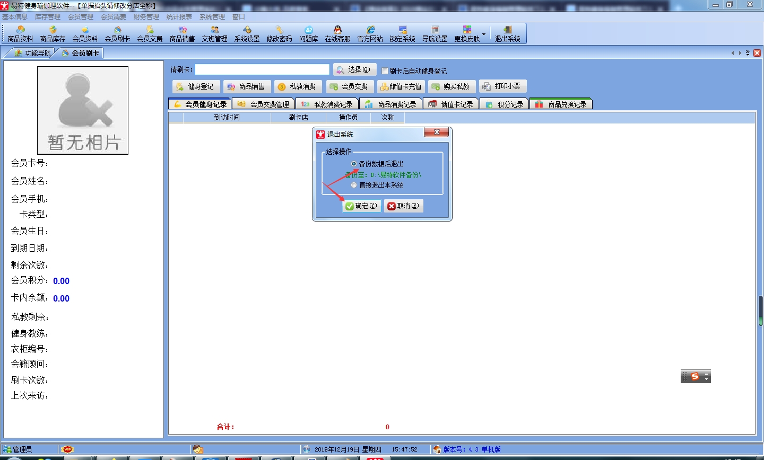
Task: Open 会员交费 in the toolbar
Action: 150,34
